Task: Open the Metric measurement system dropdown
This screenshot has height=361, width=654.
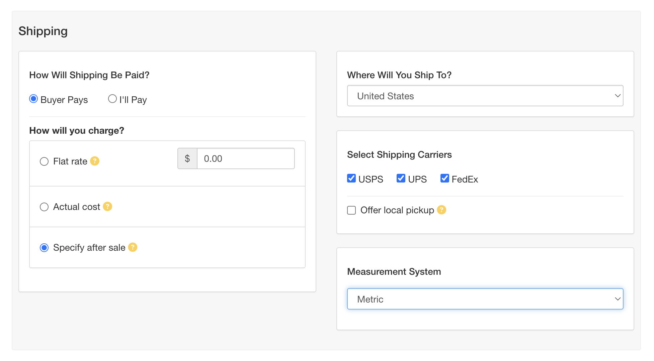Action: (485, 299)
